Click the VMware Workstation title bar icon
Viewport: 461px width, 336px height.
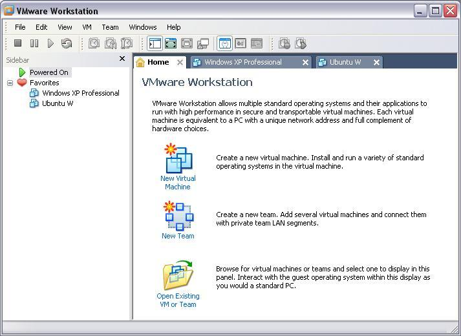(9, 10)
